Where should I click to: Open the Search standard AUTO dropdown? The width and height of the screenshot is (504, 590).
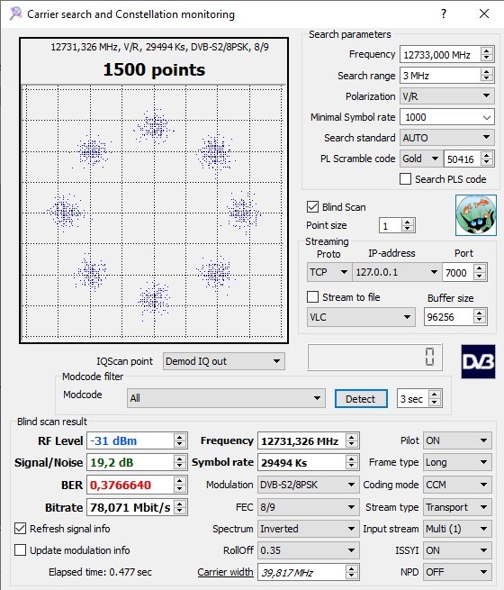pyautogui.click(x=446, y=138)
